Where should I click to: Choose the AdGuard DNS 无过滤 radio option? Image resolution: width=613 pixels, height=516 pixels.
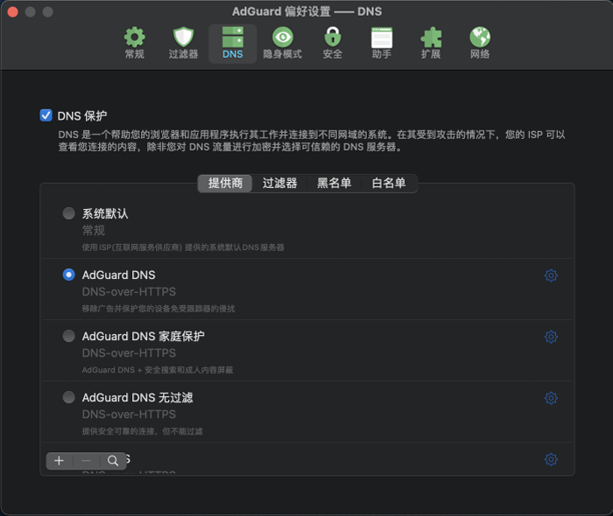[69, 397]
